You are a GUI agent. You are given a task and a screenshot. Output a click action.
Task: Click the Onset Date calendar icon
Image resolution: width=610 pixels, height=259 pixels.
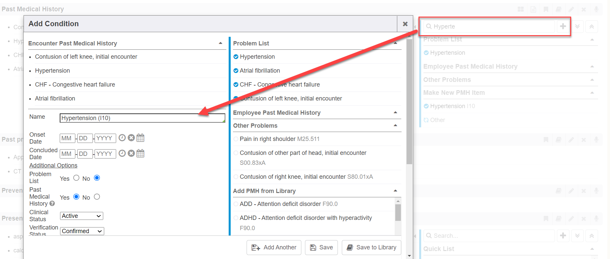point(140,138)
